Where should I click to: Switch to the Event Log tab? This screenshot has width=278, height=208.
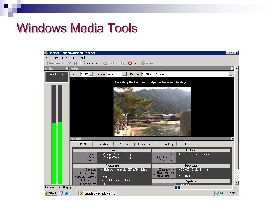coord(166,144)
